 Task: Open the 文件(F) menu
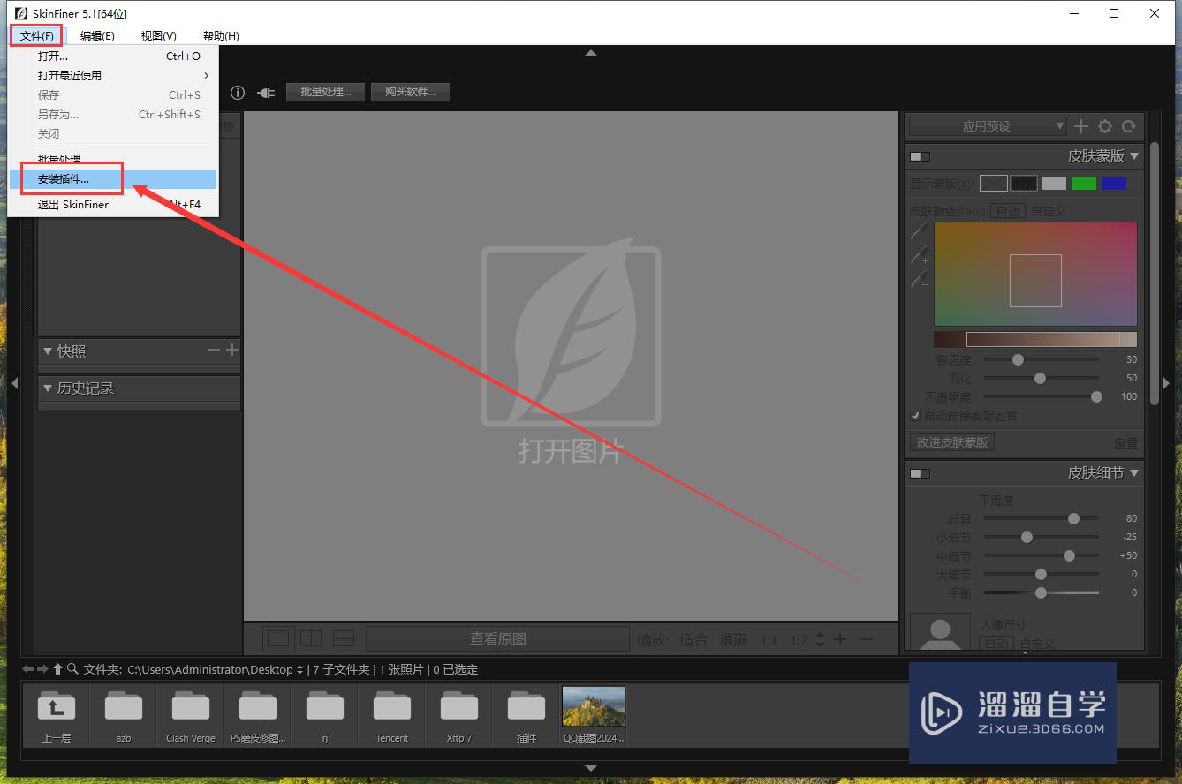click(x=36, y=35)
